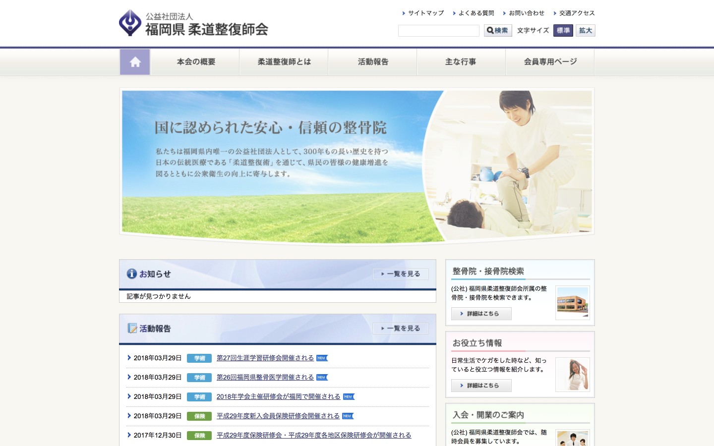Click the 活動報告 notepad icon
Screen dimensions: 714x446
click(132, 328)
